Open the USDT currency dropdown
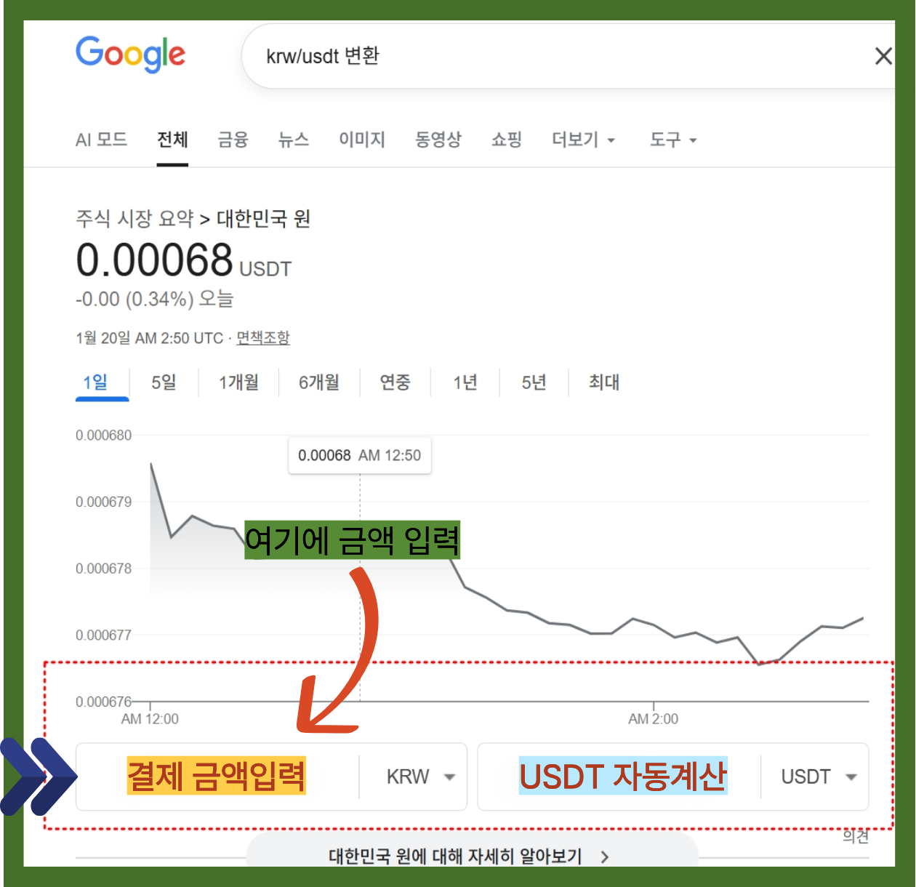916x887 pixels. [x=818, y=777]
